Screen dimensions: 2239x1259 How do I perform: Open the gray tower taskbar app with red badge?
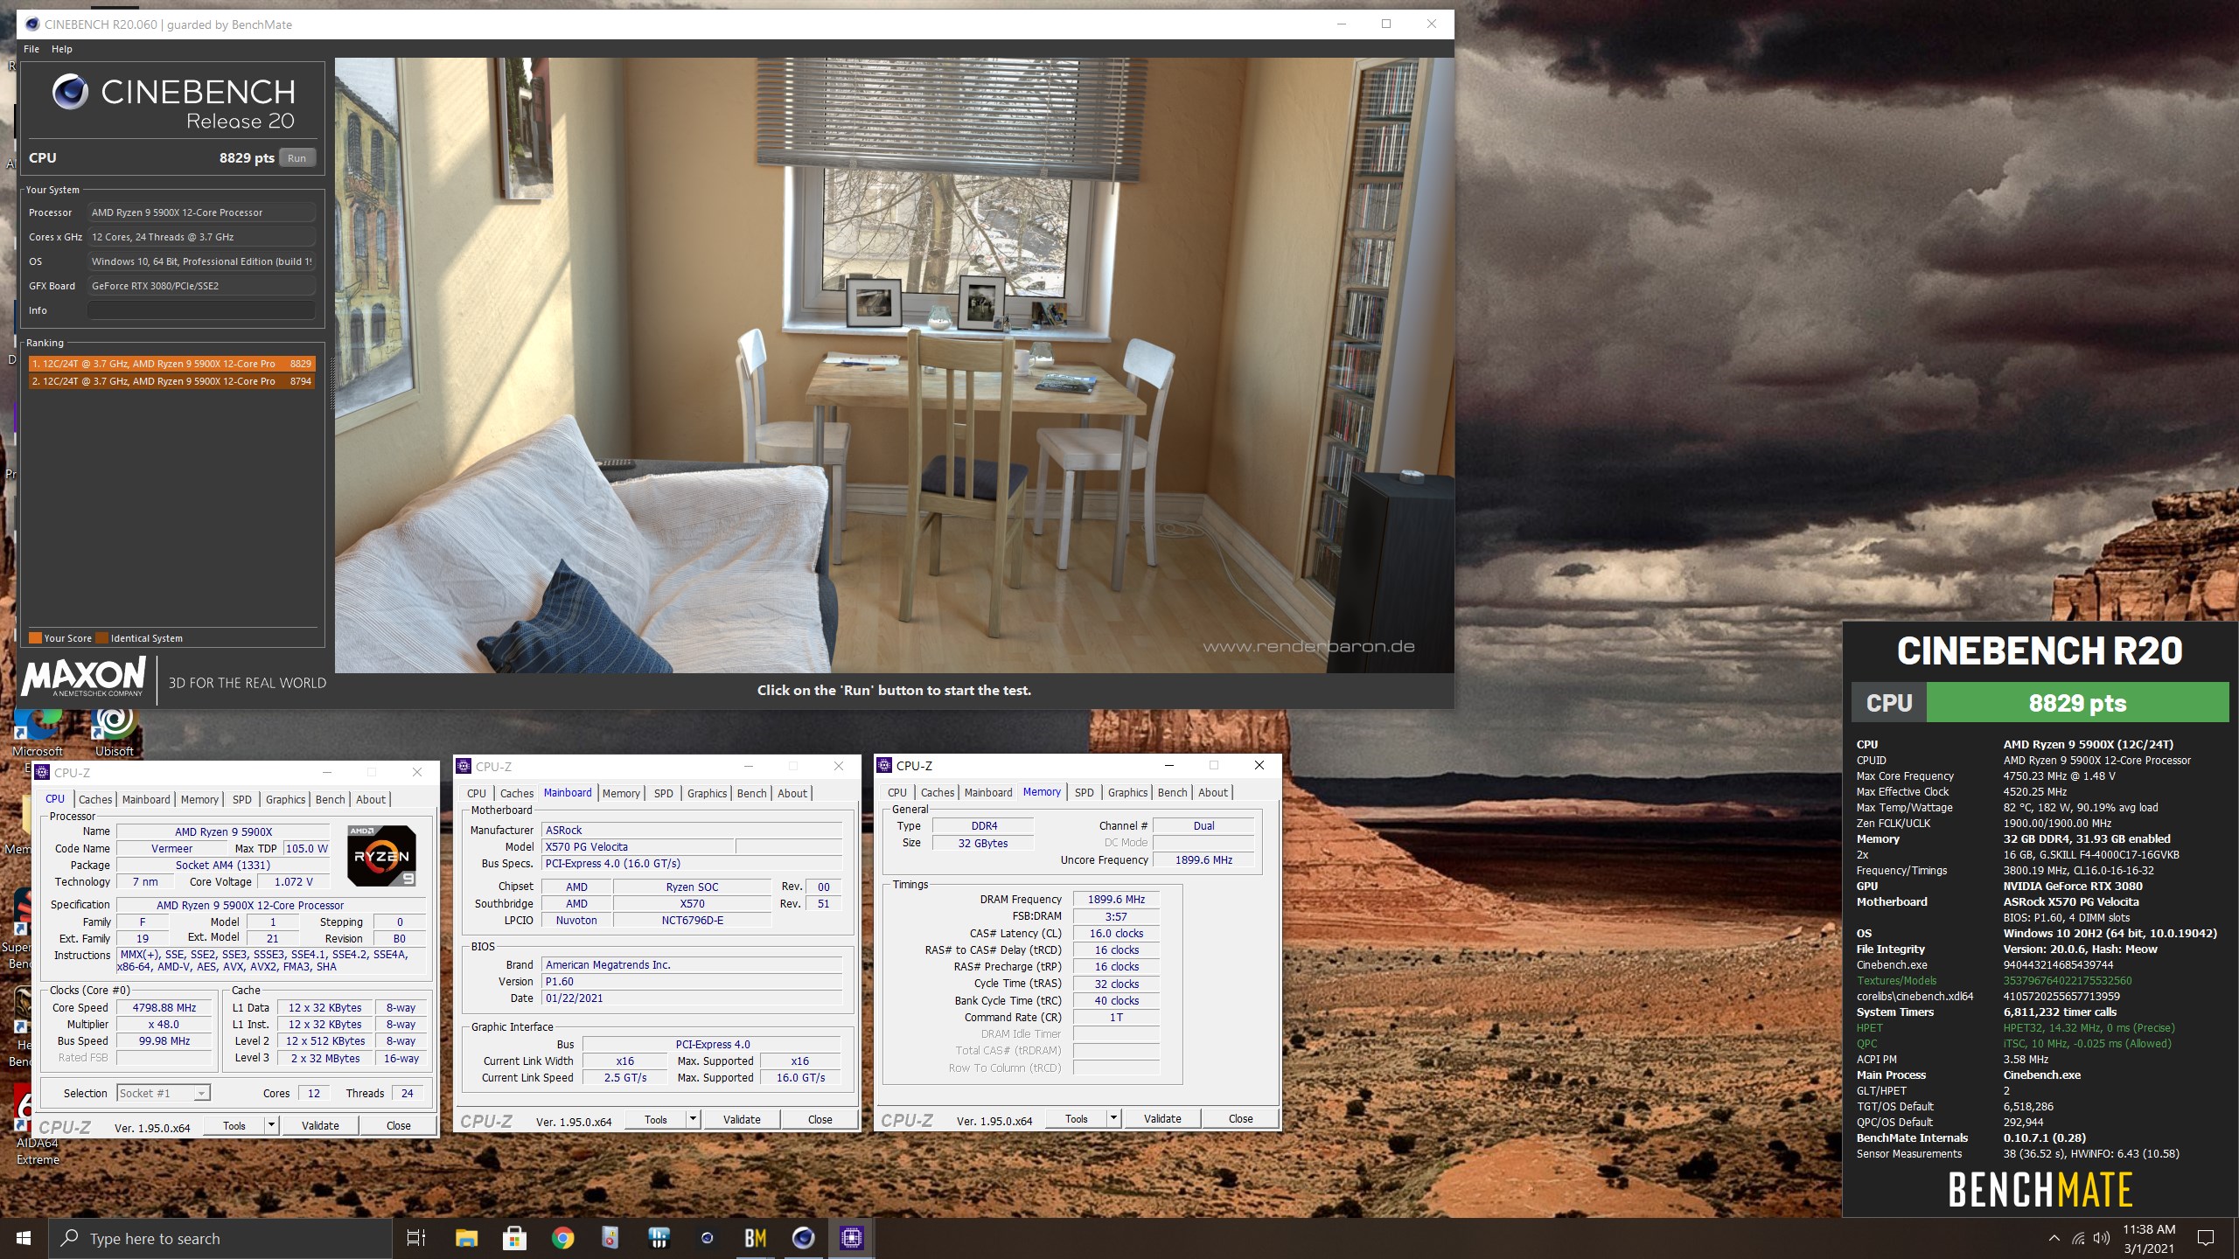coord(610,1238)
